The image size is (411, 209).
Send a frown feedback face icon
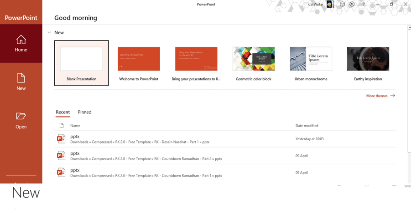(352, 4)
